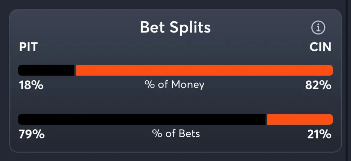Click the % of Bets label
Viewport: 351px width, 161px height.
click(176, 133)
